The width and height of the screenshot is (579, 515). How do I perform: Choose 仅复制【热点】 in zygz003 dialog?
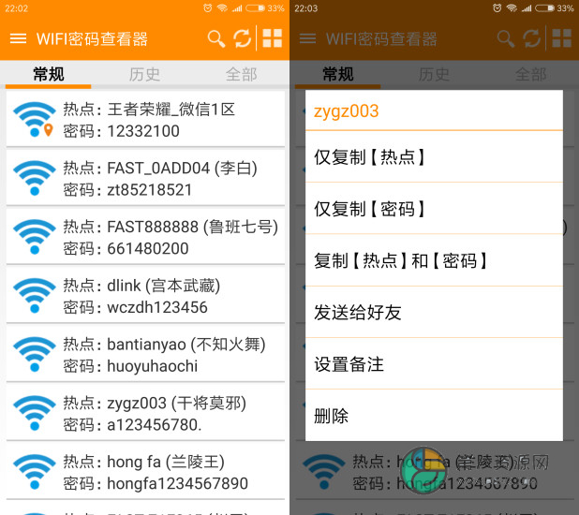(434, 156)
